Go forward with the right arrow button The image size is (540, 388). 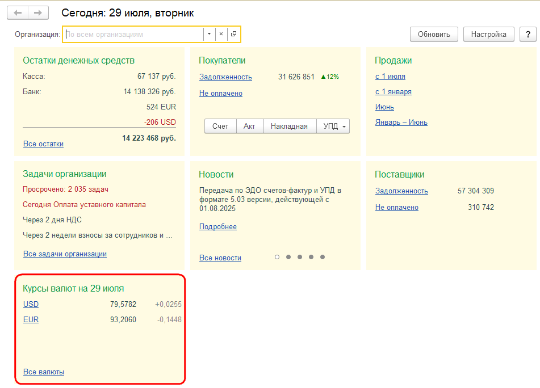tap(38, 12)
